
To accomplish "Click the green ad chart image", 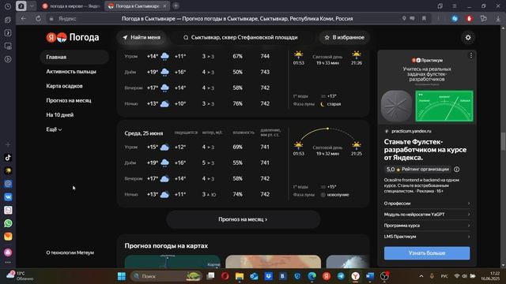I will pyautogui.click(x=444, y=106).
